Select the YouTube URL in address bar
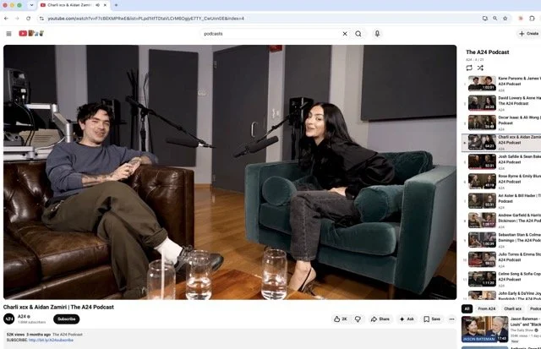Viewport: 541px width, 349px height. [x=146, y=19]
